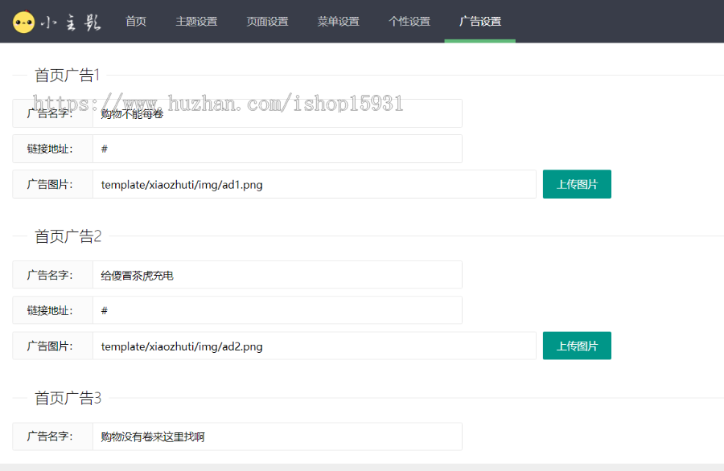
Task: Select 菜单设置 in top bar
Action: (339, 21)
